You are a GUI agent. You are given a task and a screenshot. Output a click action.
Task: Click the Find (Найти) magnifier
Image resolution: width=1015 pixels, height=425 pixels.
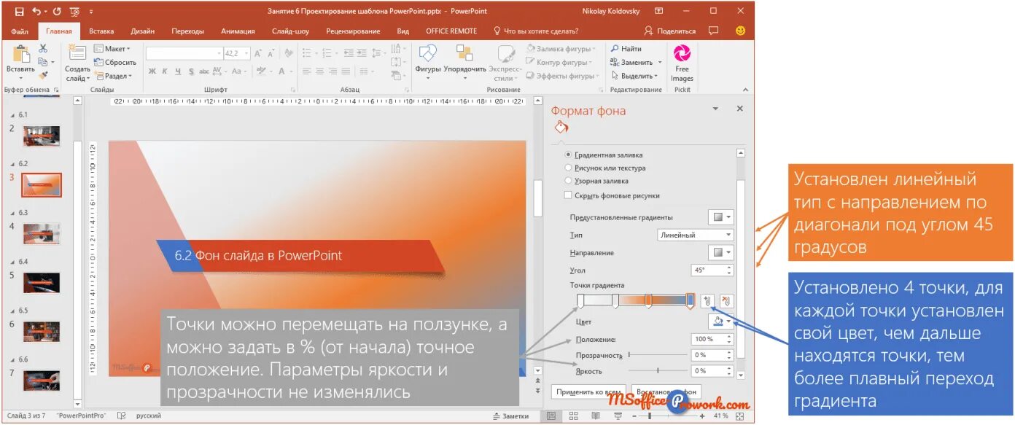[626, 49]
